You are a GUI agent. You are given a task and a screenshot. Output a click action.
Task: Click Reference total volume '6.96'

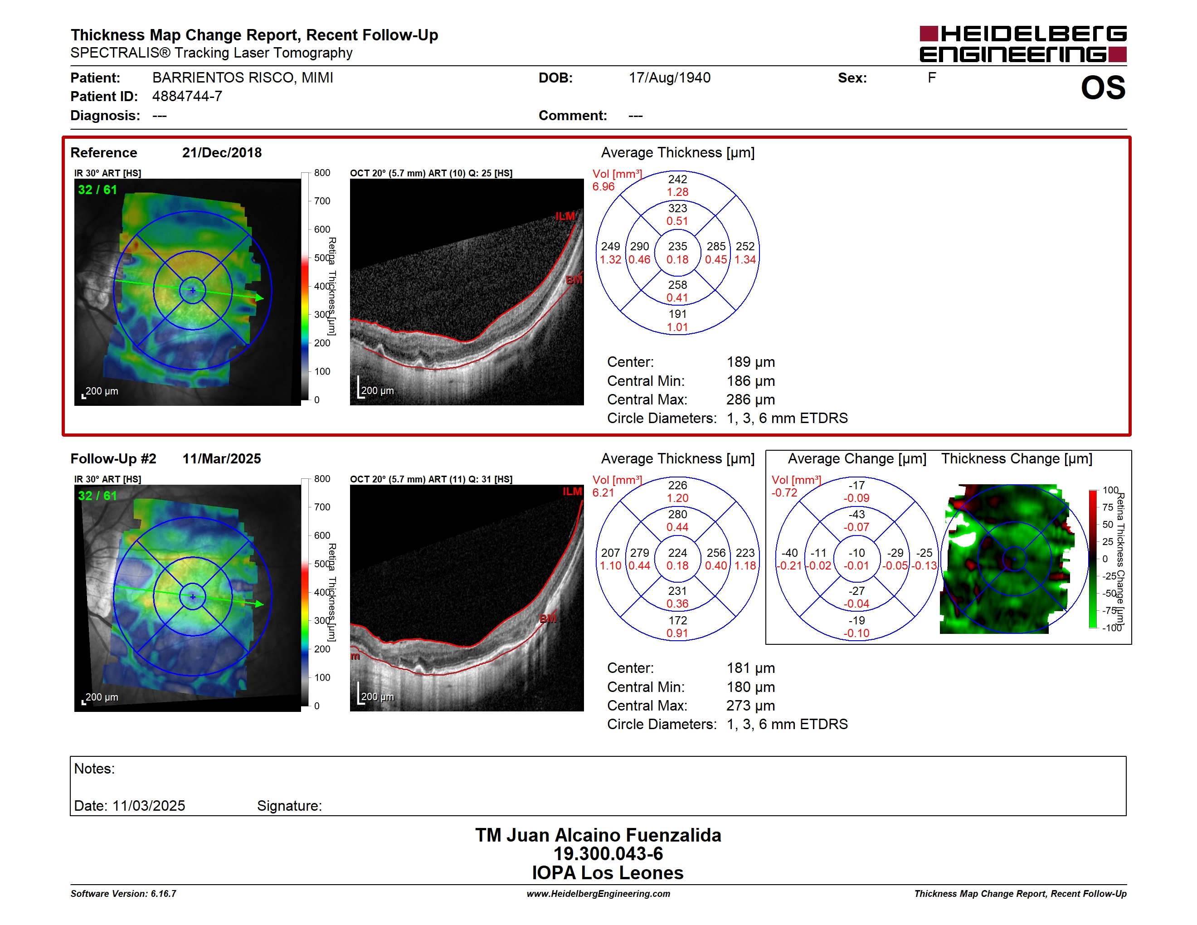tap(603, 187)
